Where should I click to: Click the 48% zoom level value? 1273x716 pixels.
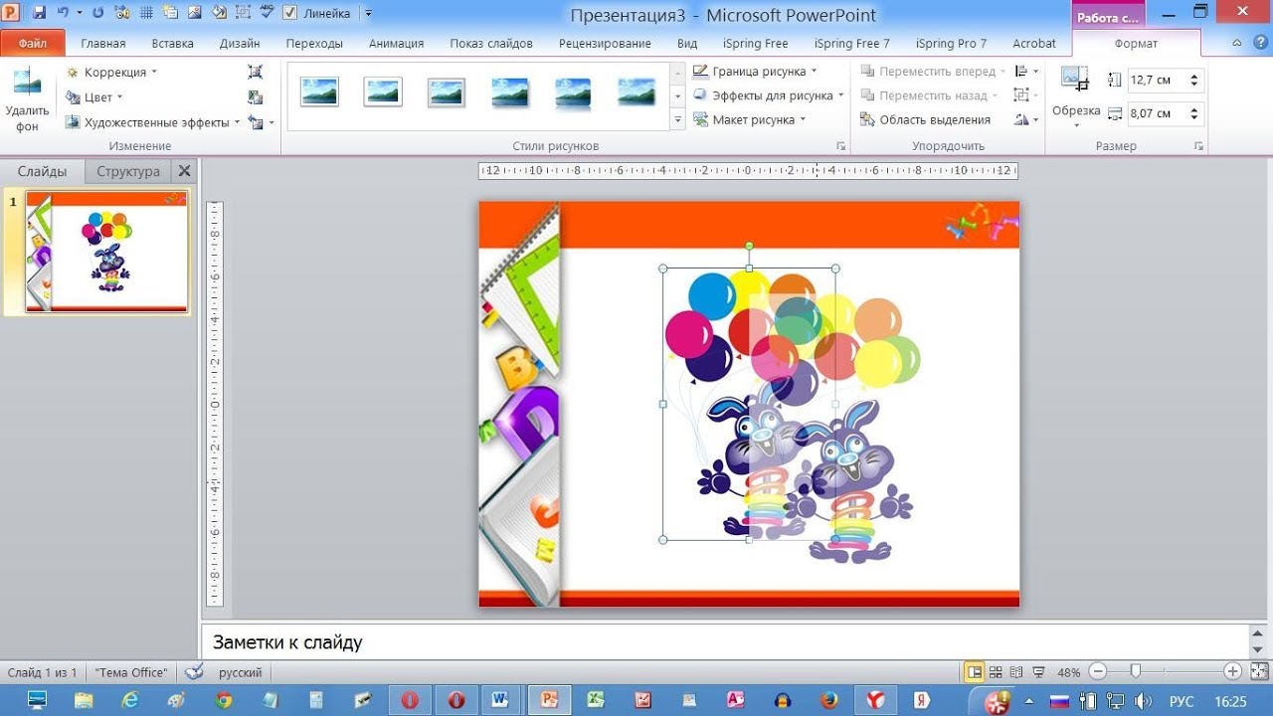point(1069,673)
